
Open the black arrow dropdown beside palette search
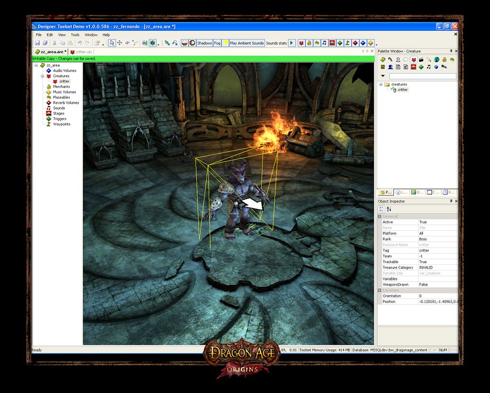pyautogui.click(x=383, y=76)
